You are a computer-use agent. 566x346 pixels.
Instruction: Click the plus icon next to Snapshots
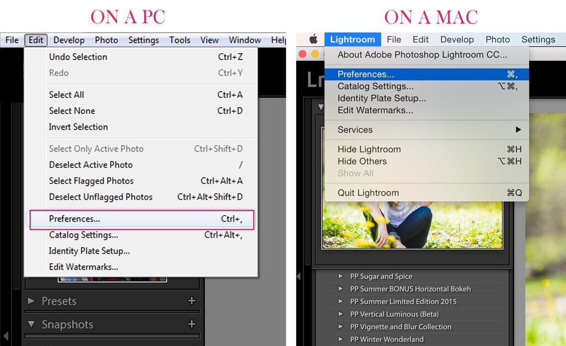point(192,324)
